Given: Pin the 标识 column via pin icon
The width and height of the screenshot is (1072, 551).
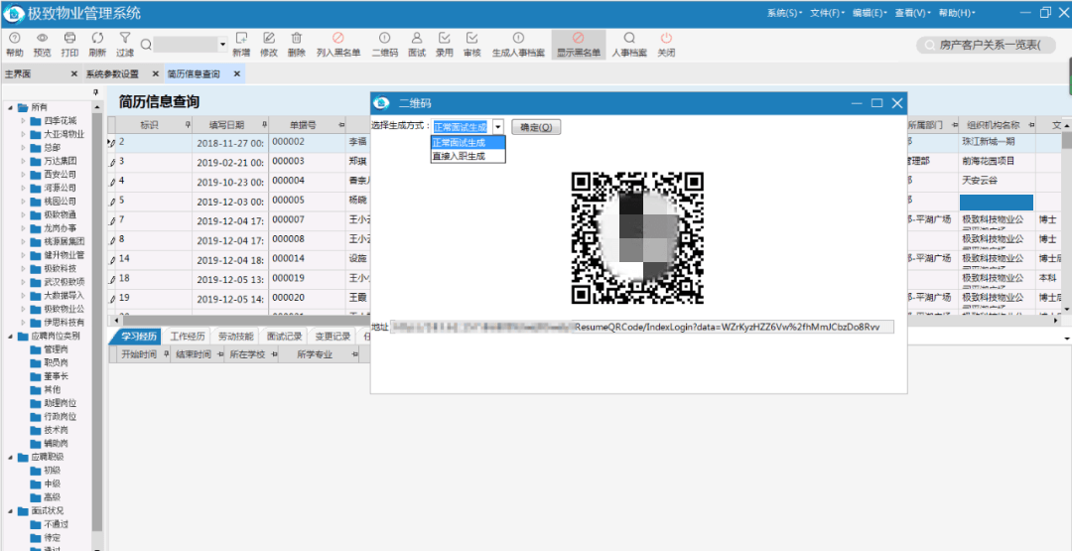Looking at the screenshot, I should (188, 125).
